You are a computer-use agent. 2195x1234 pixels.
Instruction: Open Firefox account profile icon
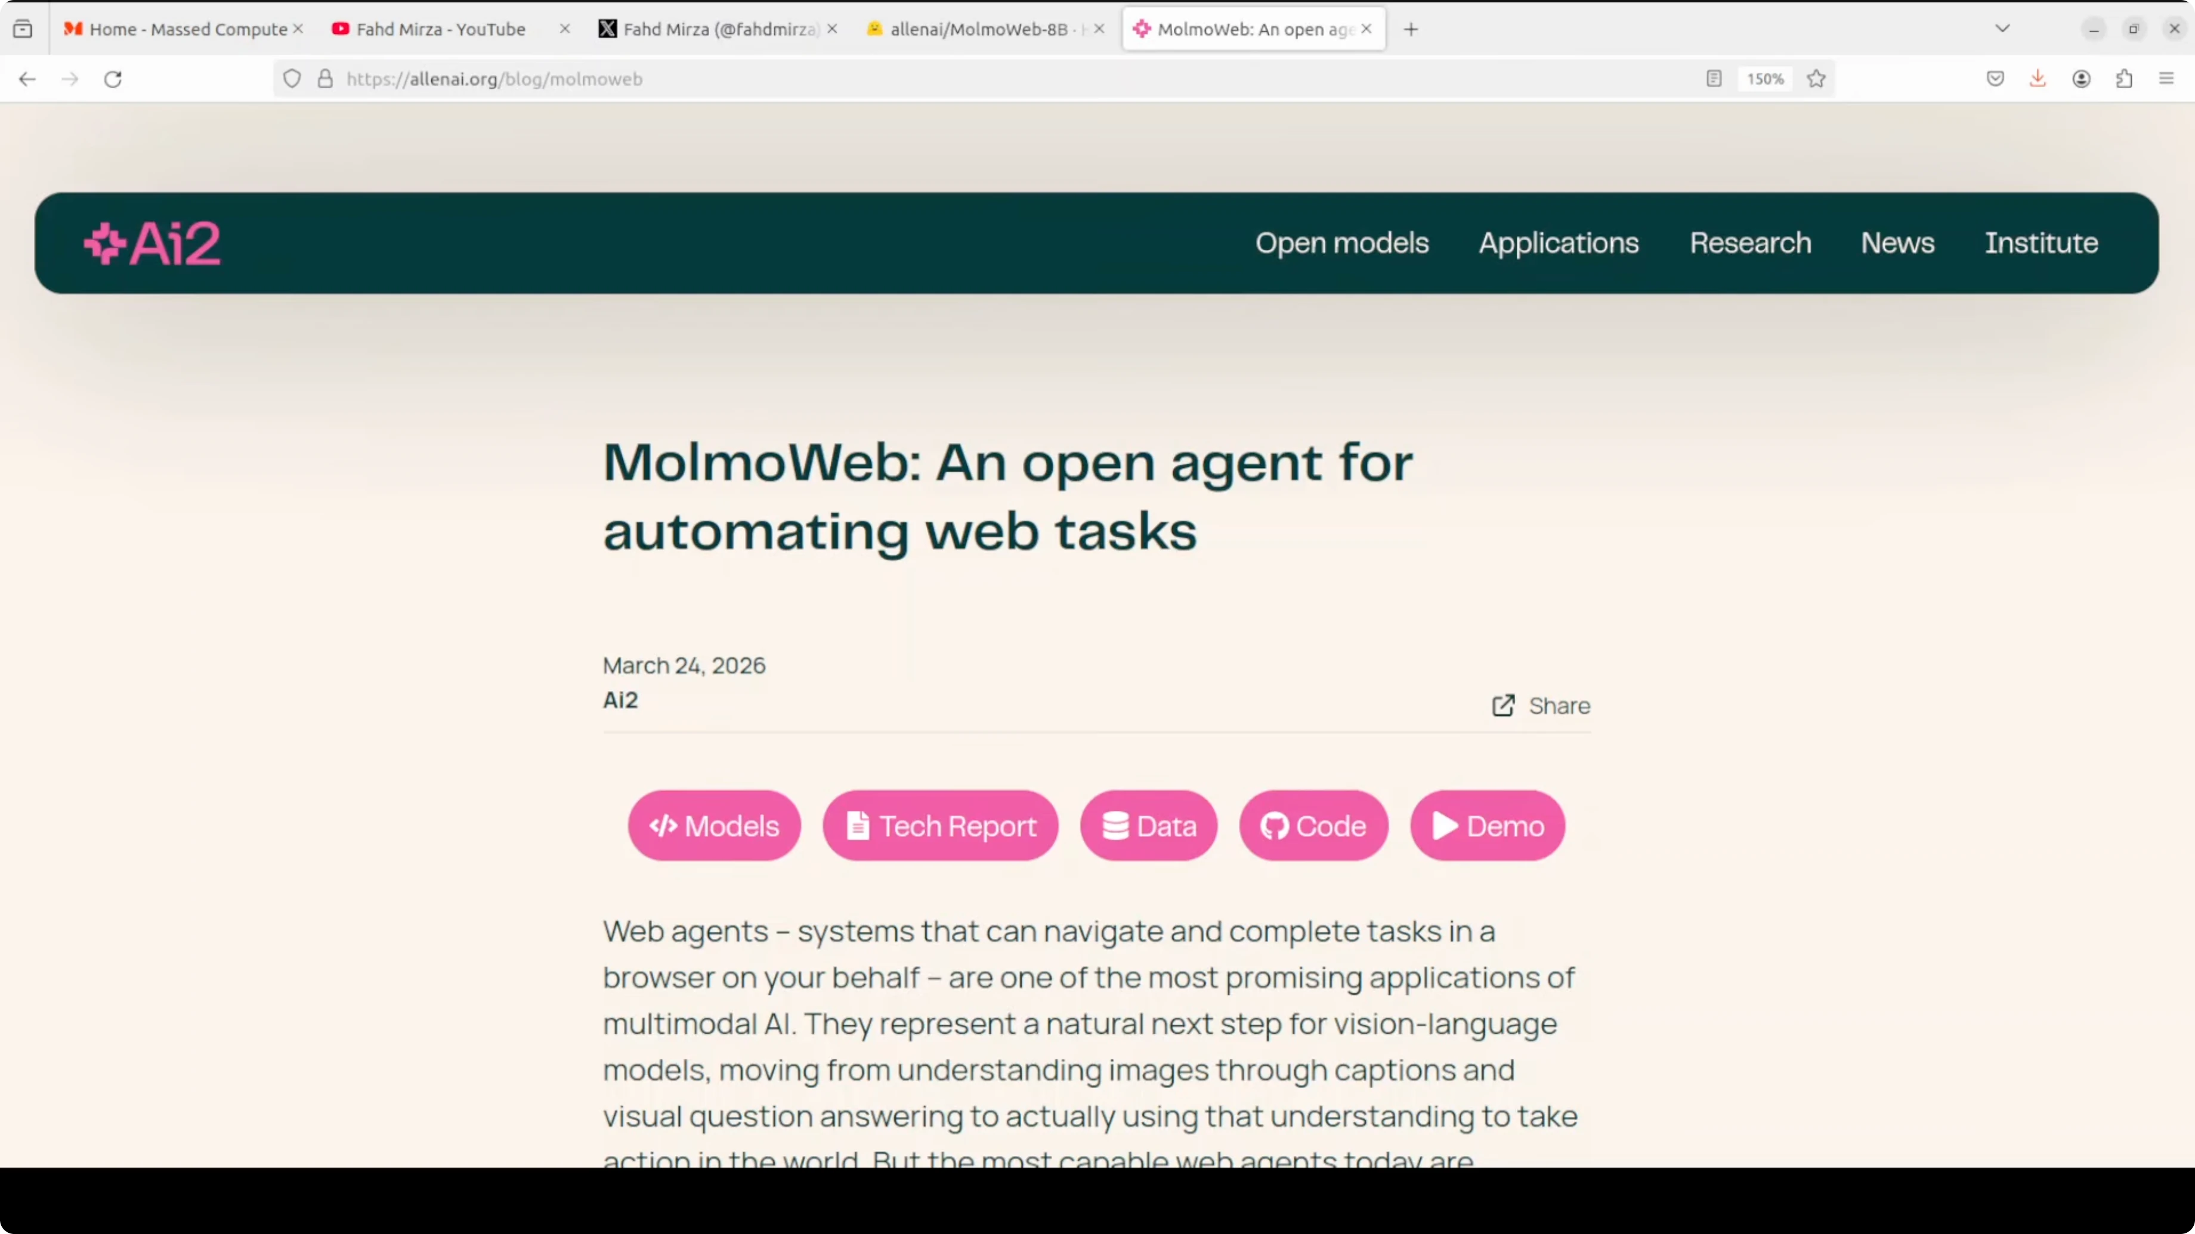click(x=2081, y=79)
